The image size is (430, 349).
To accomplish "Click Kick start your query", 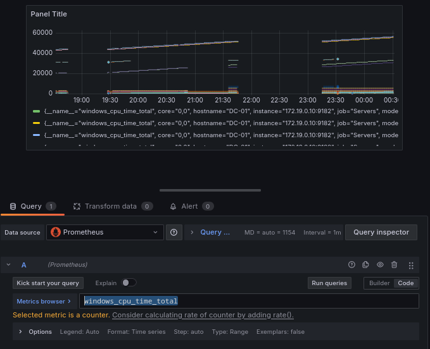I will 48,283.
